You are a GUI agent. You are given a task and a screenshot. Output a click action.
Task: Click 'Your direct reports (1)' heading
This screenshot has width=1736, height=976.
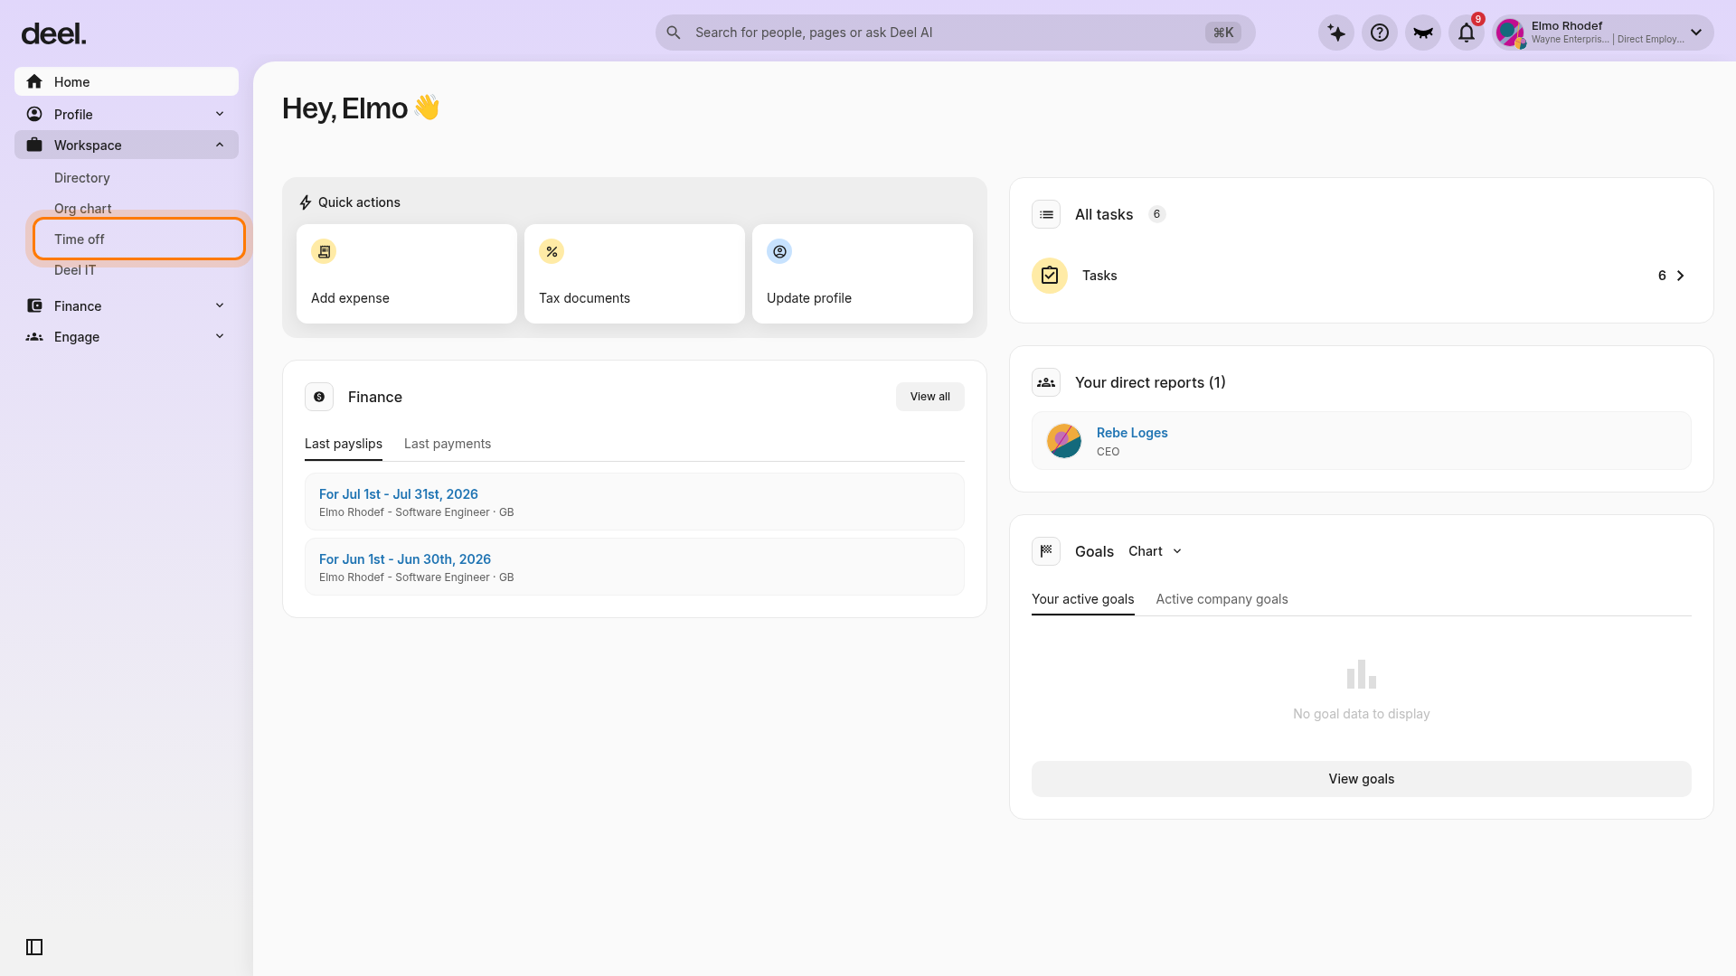click(1150, 382)
